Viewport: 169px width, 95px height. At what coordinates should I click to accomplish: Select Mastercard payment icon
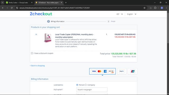(99, 71)
